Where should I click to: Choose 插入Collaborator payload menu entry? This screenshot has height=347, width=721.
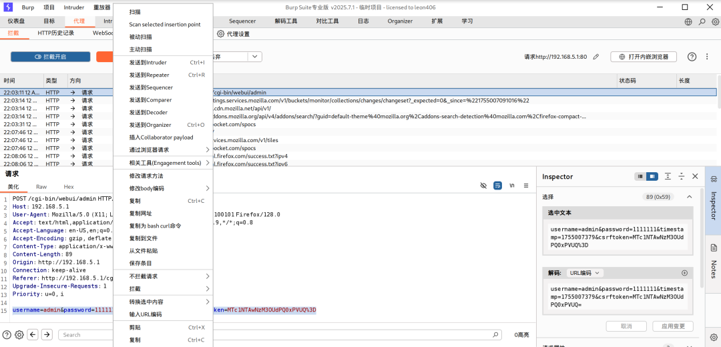pyautogui.click(x=164, y=137)
